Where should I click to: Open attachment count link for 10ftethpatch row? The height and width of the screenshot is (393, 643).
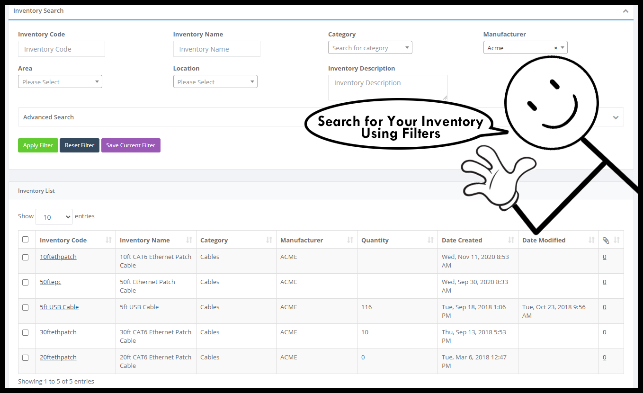click(x=605, y=257)
